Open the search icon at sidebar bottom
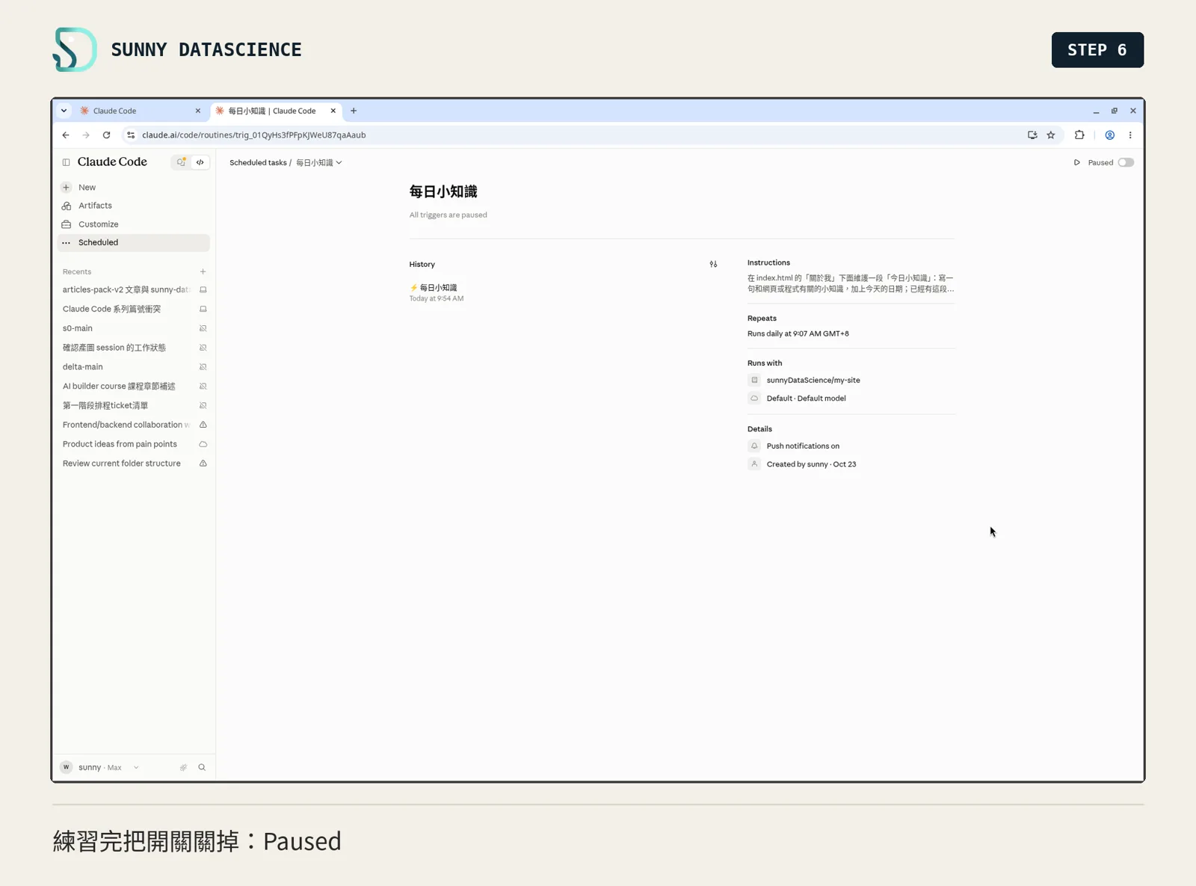1196x886 pixels. point(202,767)
